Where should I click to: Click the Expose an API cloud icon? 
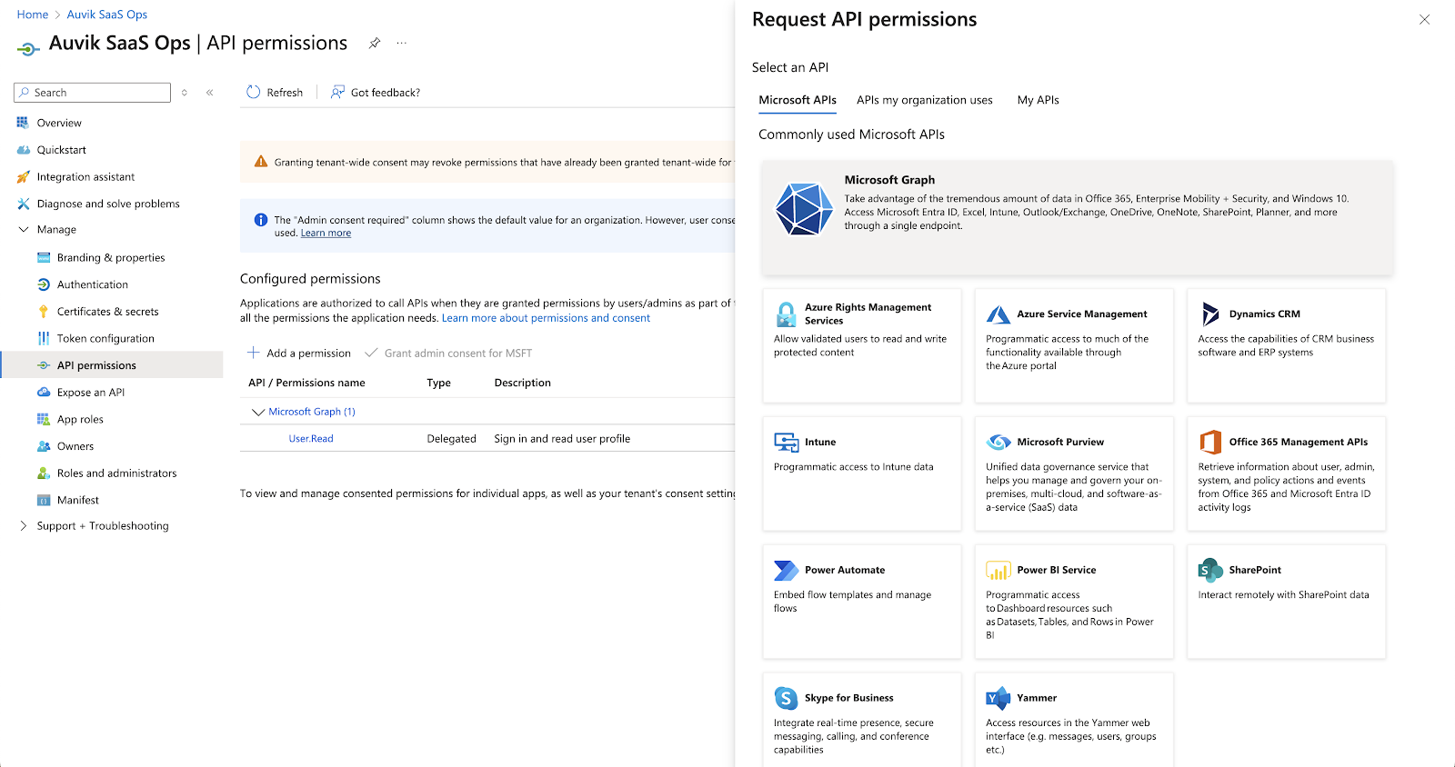(x=44, y=393)
